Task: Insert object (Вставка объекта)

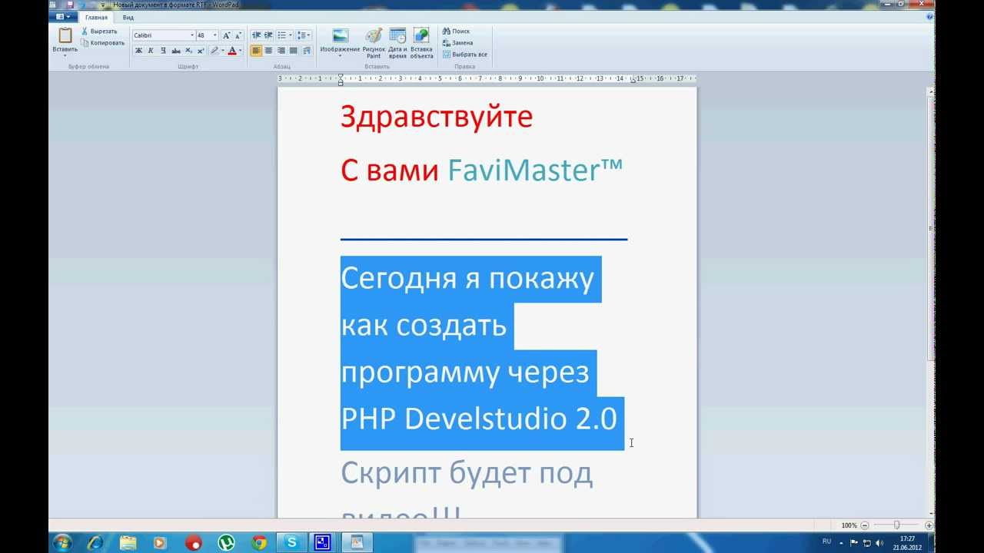Action: click(x=421, y=43)
